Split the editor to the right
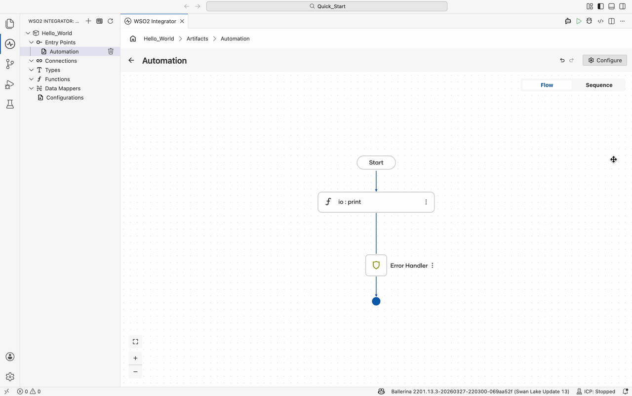 point(611,21)
